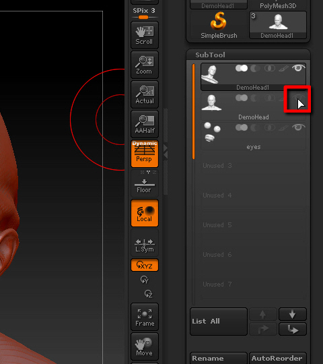Screen dimensions: 323x364
Task: Choose the DemoHead1 tool with 3 subtools
Action: [x=278, y=25]
